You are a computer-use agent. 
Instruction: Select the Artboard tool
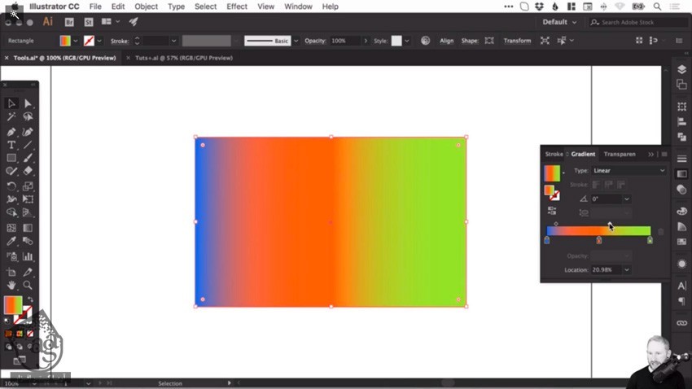tap(11, 272)
